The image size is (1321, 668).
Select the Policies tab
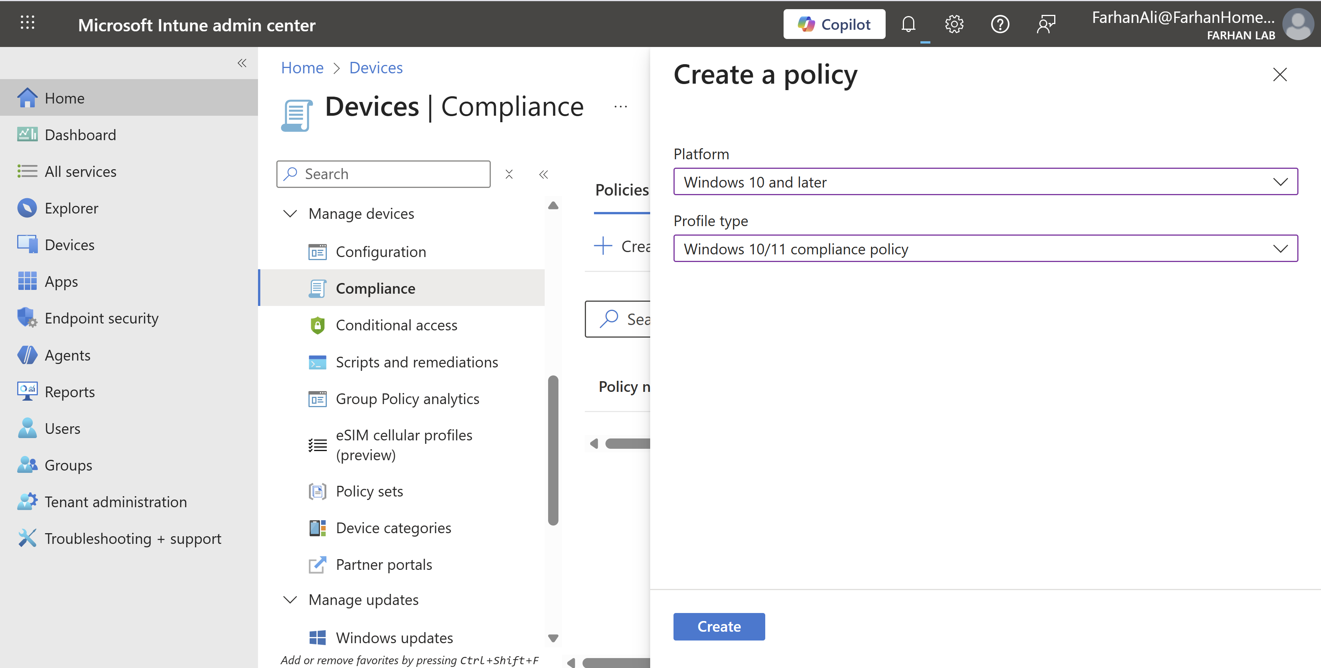pyautogui.click(x=622, y=190)
